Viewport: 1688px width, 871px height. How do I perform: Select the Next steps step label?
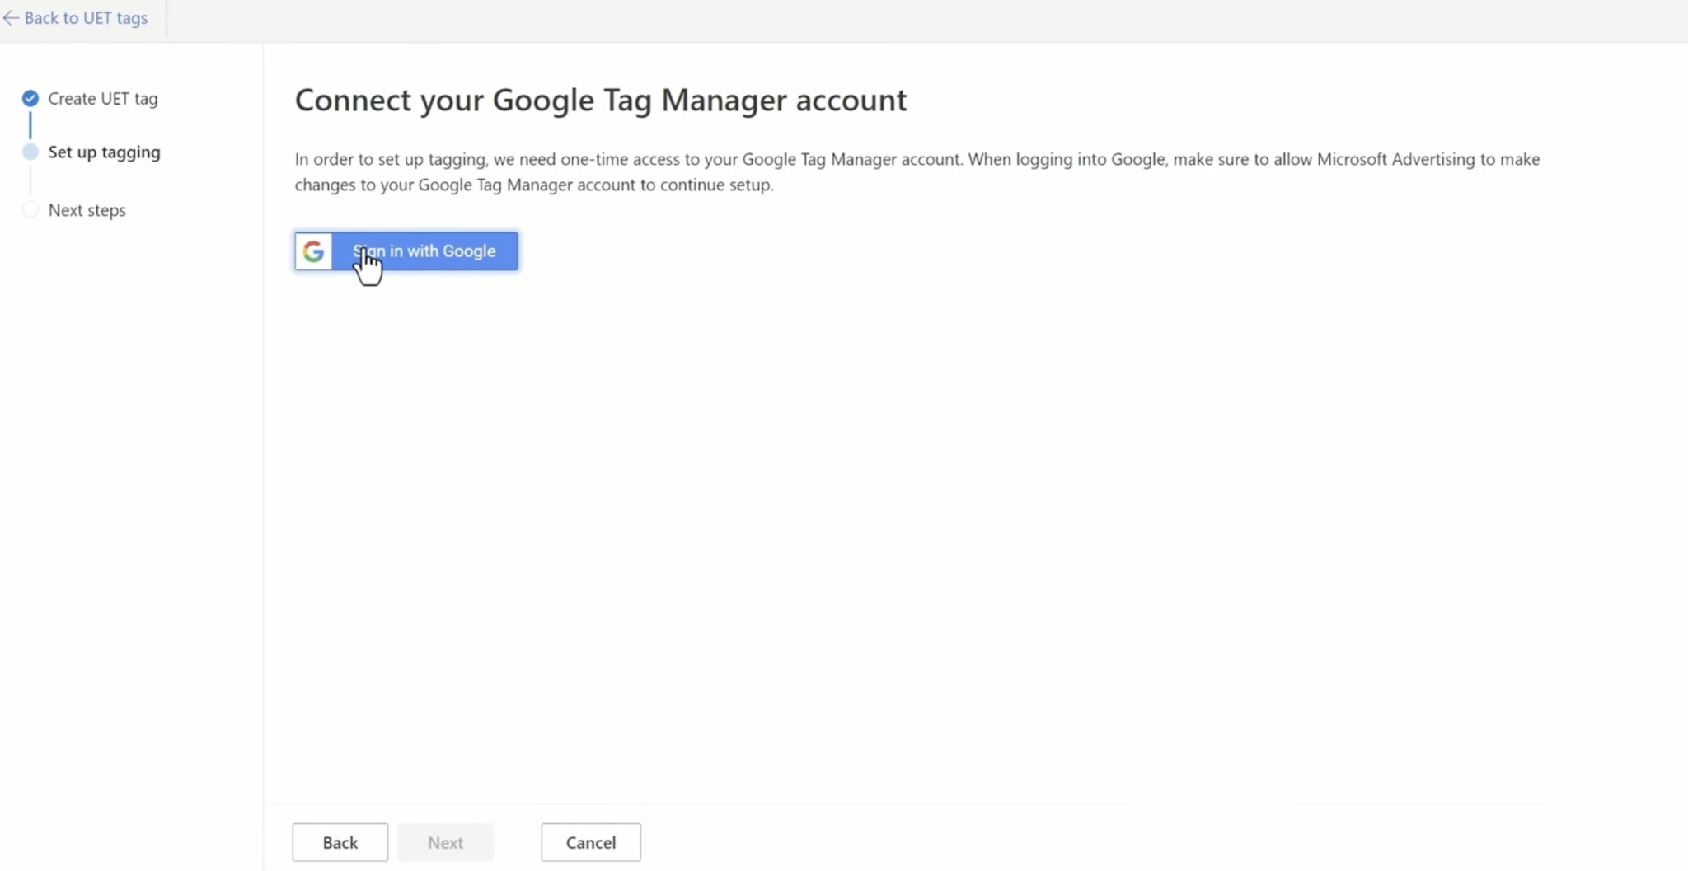pyautogui.click(x=87, y=210)
